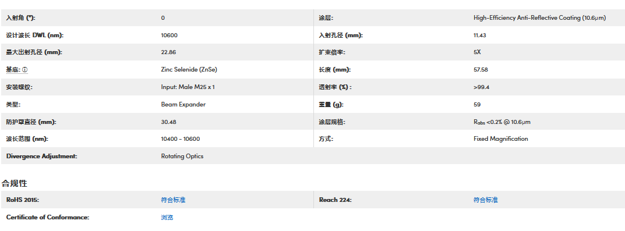Click the Beam Expander type value
This screenshot has width=625, height=231.
coord(183,104)
